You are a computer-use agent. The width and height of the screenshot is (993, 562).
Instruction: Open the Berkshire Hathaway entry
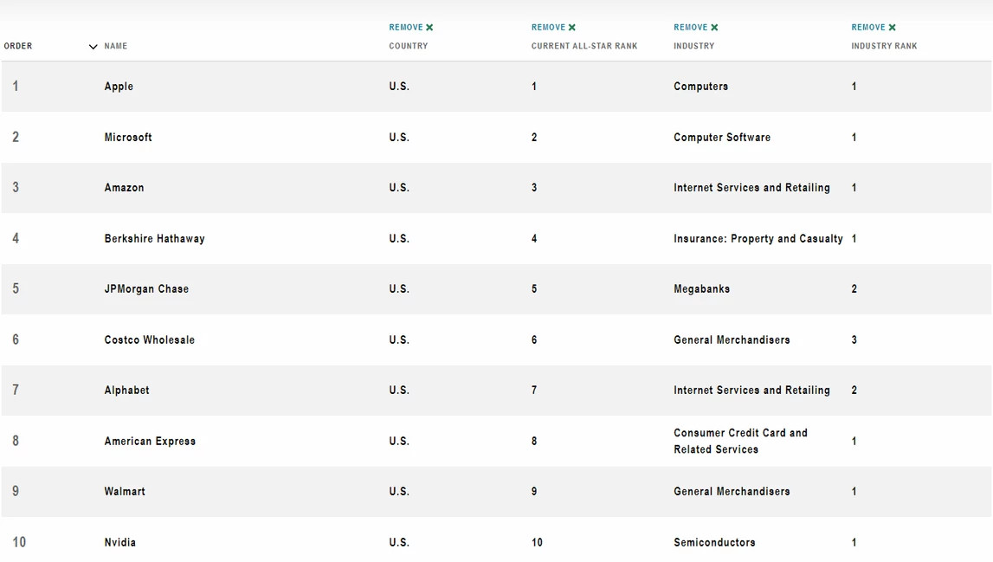click(x=154, y=238)
